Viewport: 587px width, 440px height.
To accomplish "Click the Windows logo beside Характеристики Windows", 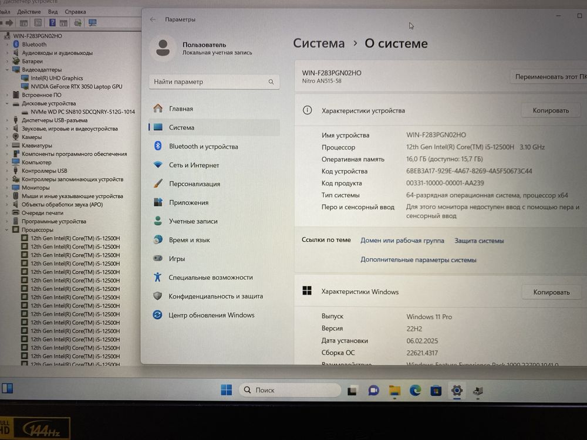I will (307, 291).
